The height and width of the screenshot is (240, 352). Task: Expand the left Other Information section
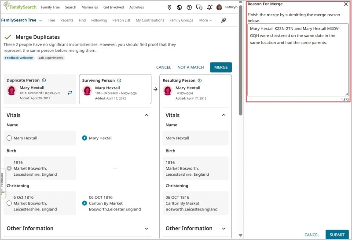click(147, 229)
